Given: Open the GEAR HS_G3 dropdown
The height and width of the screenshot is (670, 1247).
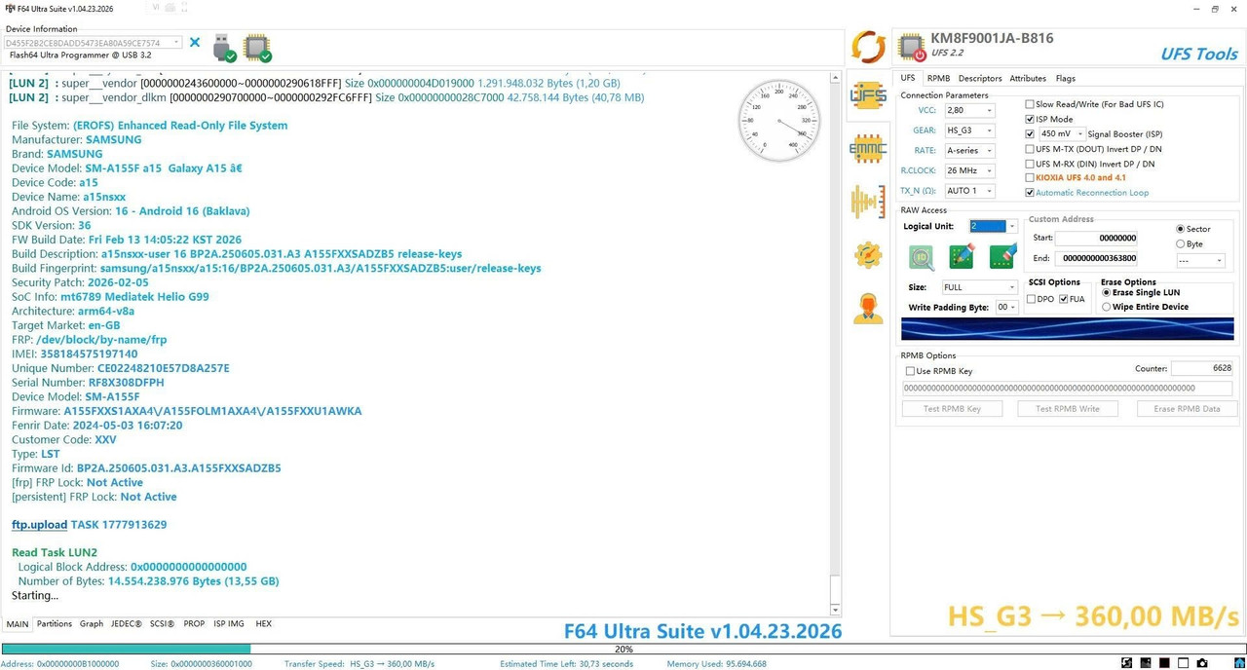Looking at the screenshot, I should (969, 130).
